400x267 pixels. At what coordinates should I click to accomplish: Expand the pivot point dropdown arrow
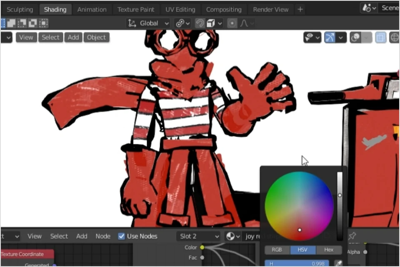(188, 23)
